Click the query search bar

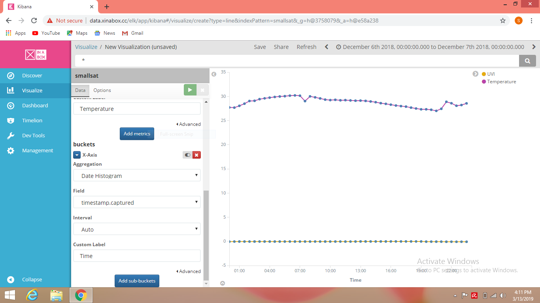[297, 61]
